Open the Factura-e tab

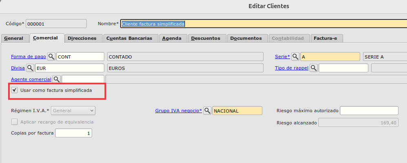point(327,38)
